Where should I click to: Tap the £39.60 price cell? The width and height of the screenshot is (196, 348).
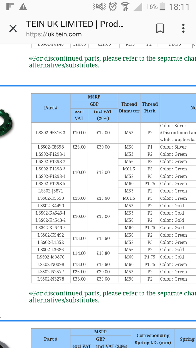click(x=103, y=279)
